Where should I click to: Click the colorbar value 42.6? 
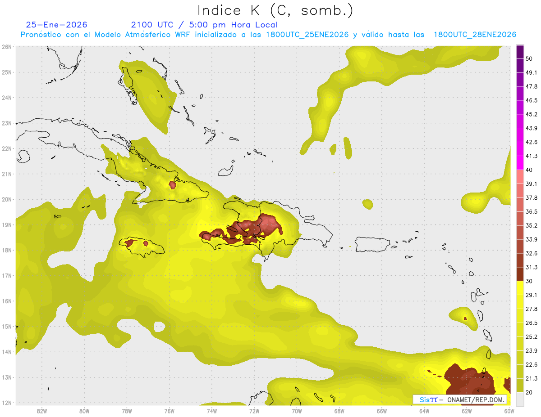pos(532,142)
